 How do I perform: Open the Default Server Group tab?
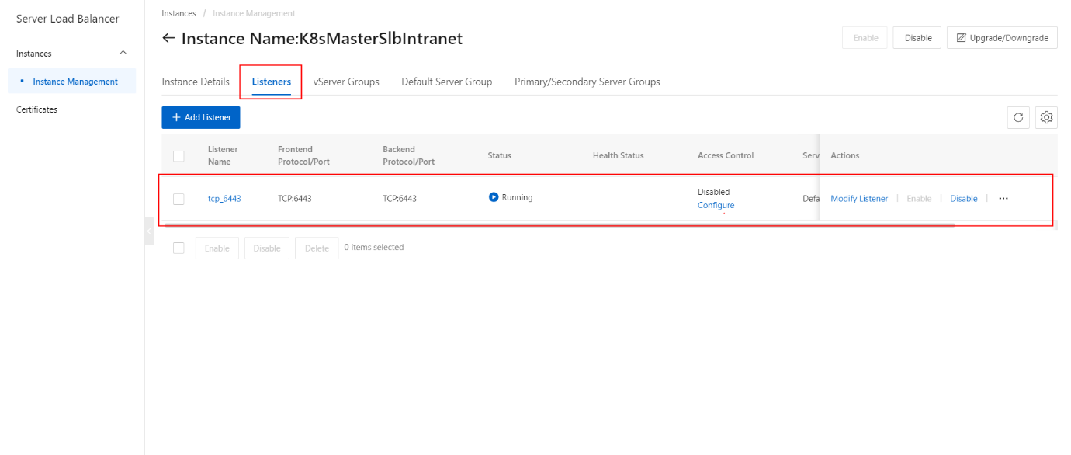pos(446,82)
